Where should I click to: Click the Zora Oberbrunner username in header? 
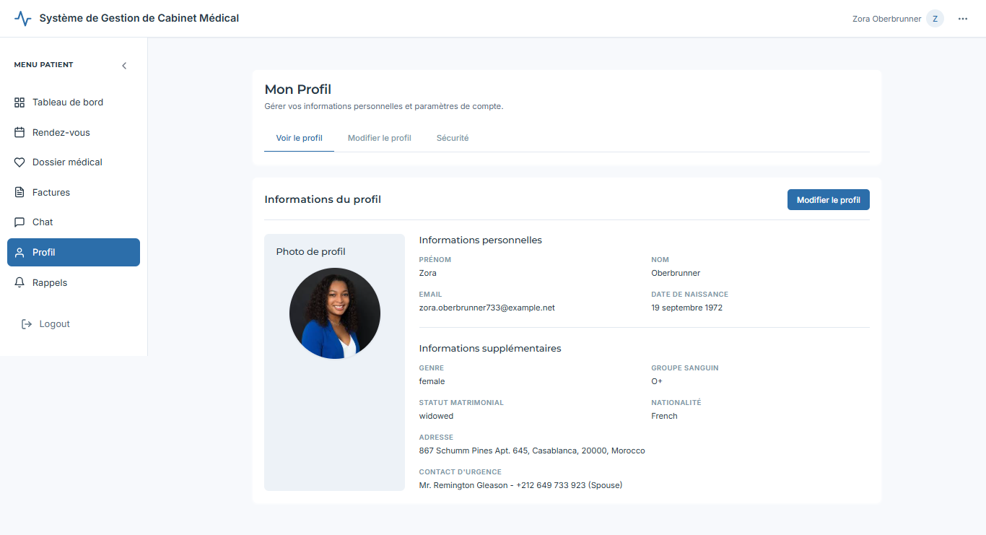[886, 19]
